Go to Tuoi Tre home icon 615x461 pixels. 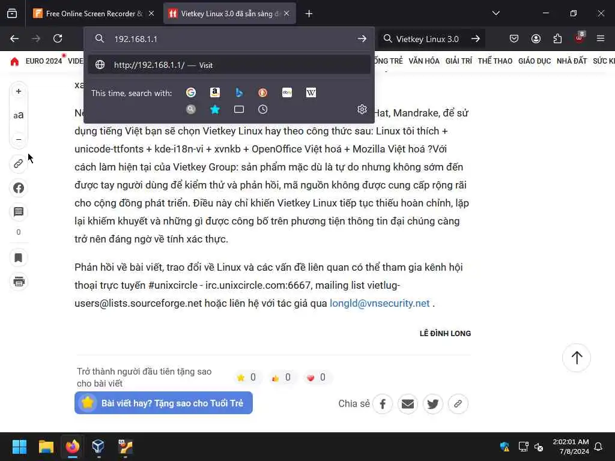(x=14, y=62)
